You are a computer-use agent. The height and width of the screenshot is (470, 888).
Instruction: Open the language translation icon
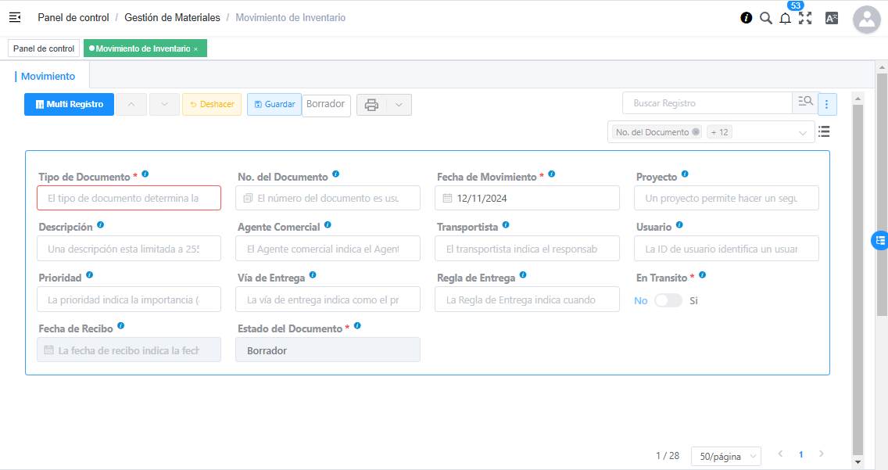pos(832,18)
